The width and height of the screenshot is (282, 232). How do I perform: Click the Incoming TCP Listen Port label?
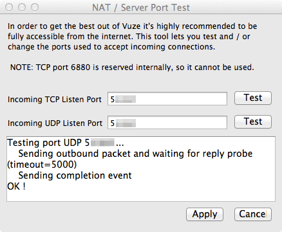coord(55,100)
